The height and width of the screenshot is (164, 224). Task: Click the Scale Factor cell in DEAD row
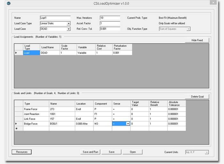68,53
